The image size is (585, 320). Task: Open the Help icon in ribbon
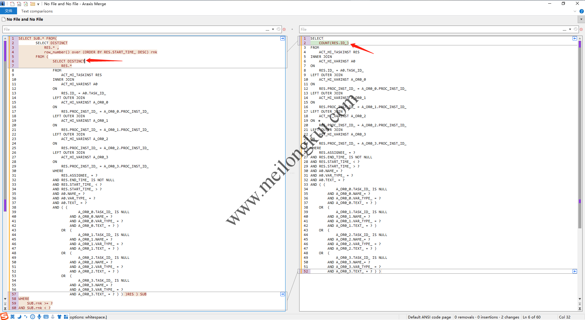(581, 11)
